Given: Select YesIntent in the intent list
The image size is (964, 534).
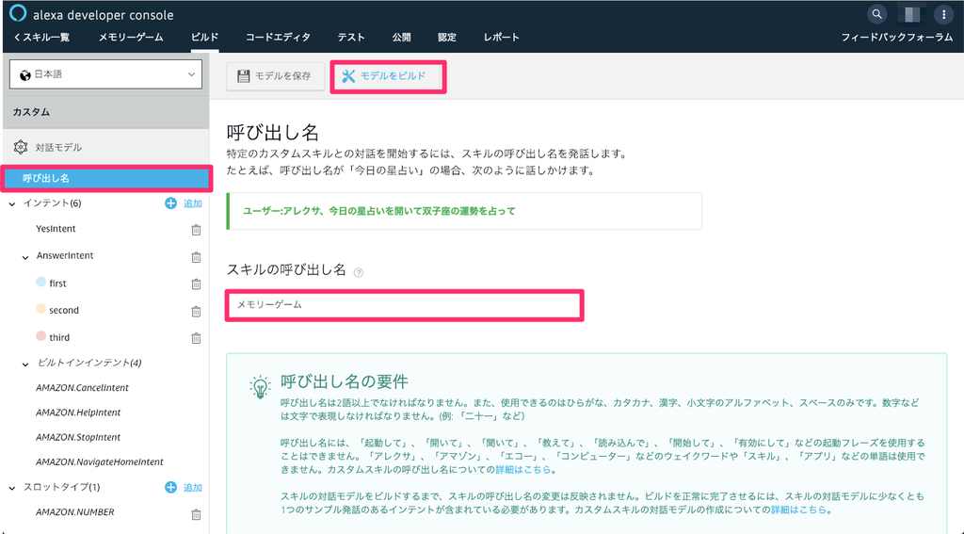Looking at the screenshot, I should coord(56,229).
